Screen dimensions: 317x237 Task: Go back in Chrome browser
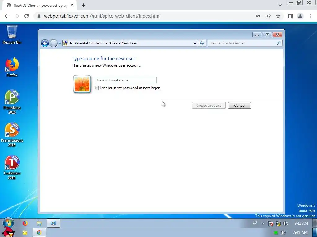click(x=7, y=16)
